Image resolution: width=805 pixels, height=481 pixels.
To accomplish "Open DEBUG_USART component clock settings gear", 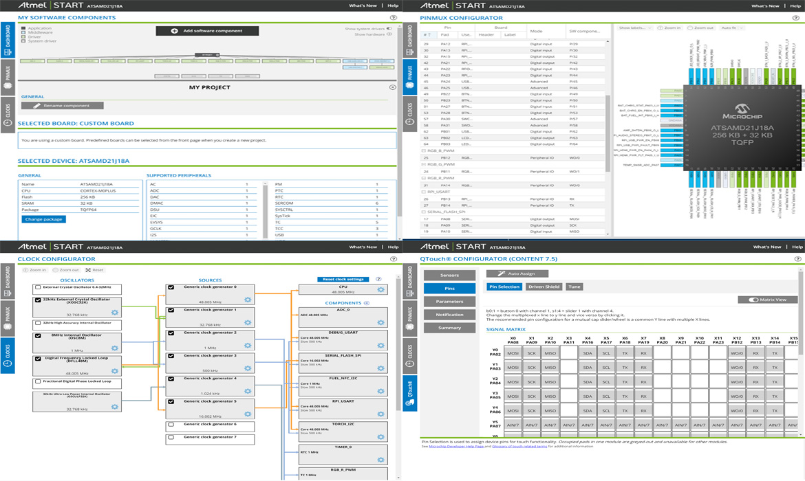I will coord(381,346).
